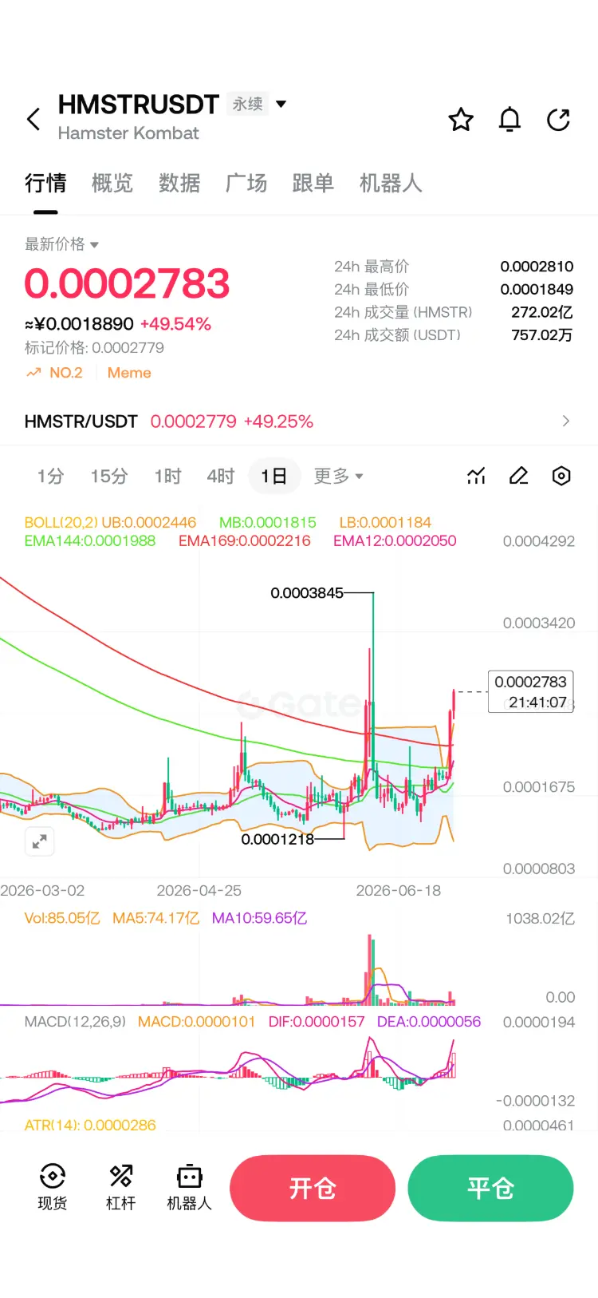Open the contract type dropdown arrow next to 永续
598x1298 pixels.
click(281, 104)
